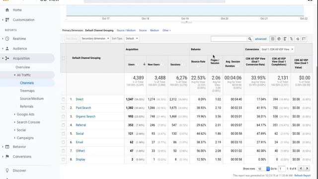Toggle the select-all header checkbox
The image size is (318, 179).
point(63,58)
